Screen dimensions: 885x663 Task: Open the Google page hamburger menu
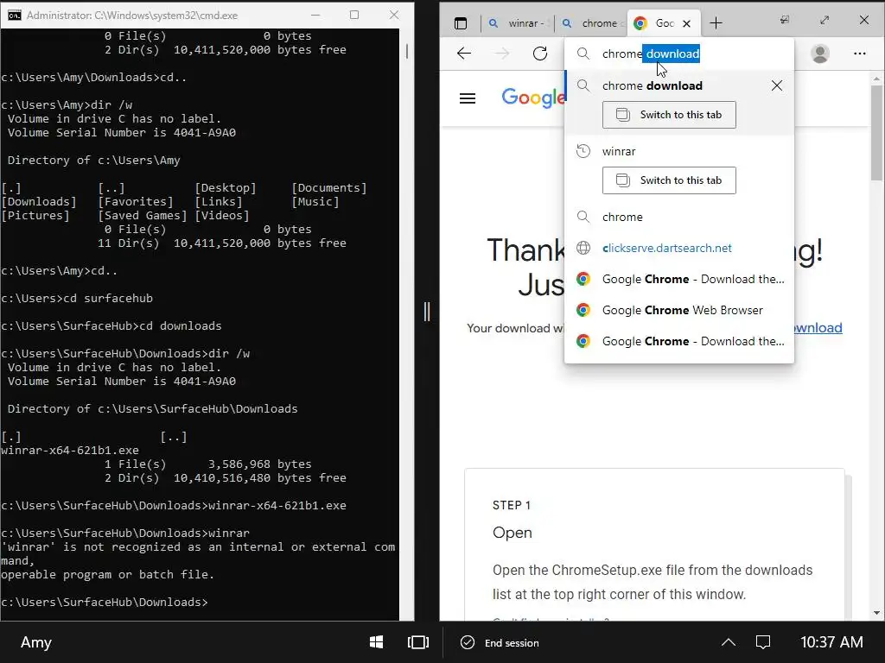point(468,98)
